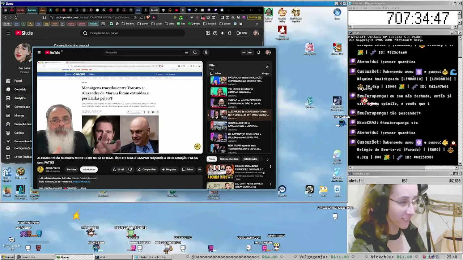Click the Perguntar ask button
463x260 pixels.
tap(169, 169)
